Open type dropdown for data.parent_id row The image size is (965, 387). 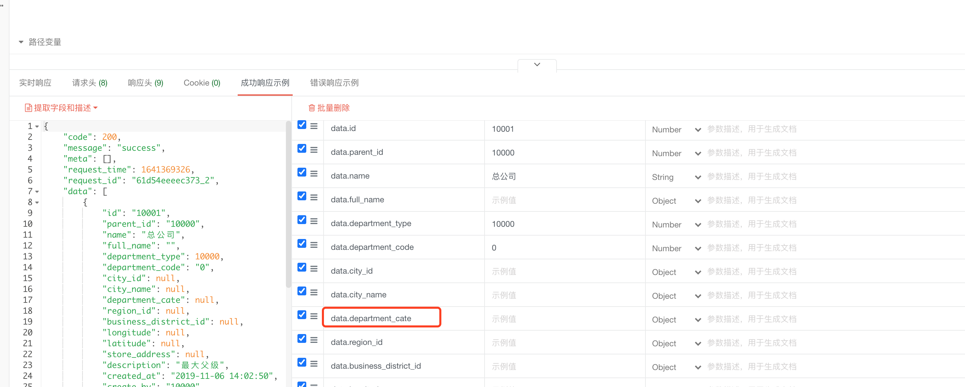click(676, 153)
